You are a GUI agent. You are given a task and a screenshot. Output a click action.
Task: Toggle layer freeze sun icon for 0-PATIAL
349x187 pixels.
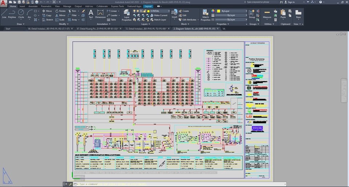pyautogui.click(x=137, y=11)
